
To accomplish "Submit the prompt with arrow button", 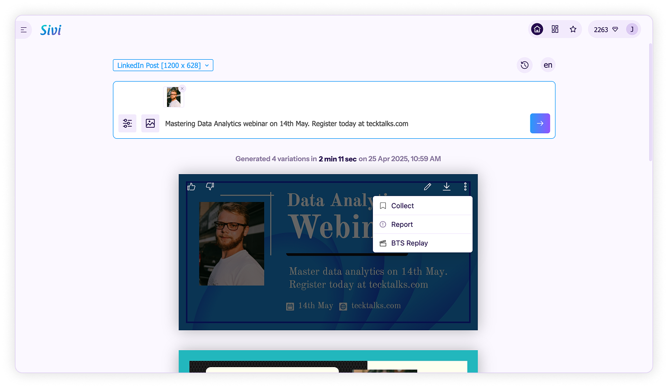I will [540, 123].
